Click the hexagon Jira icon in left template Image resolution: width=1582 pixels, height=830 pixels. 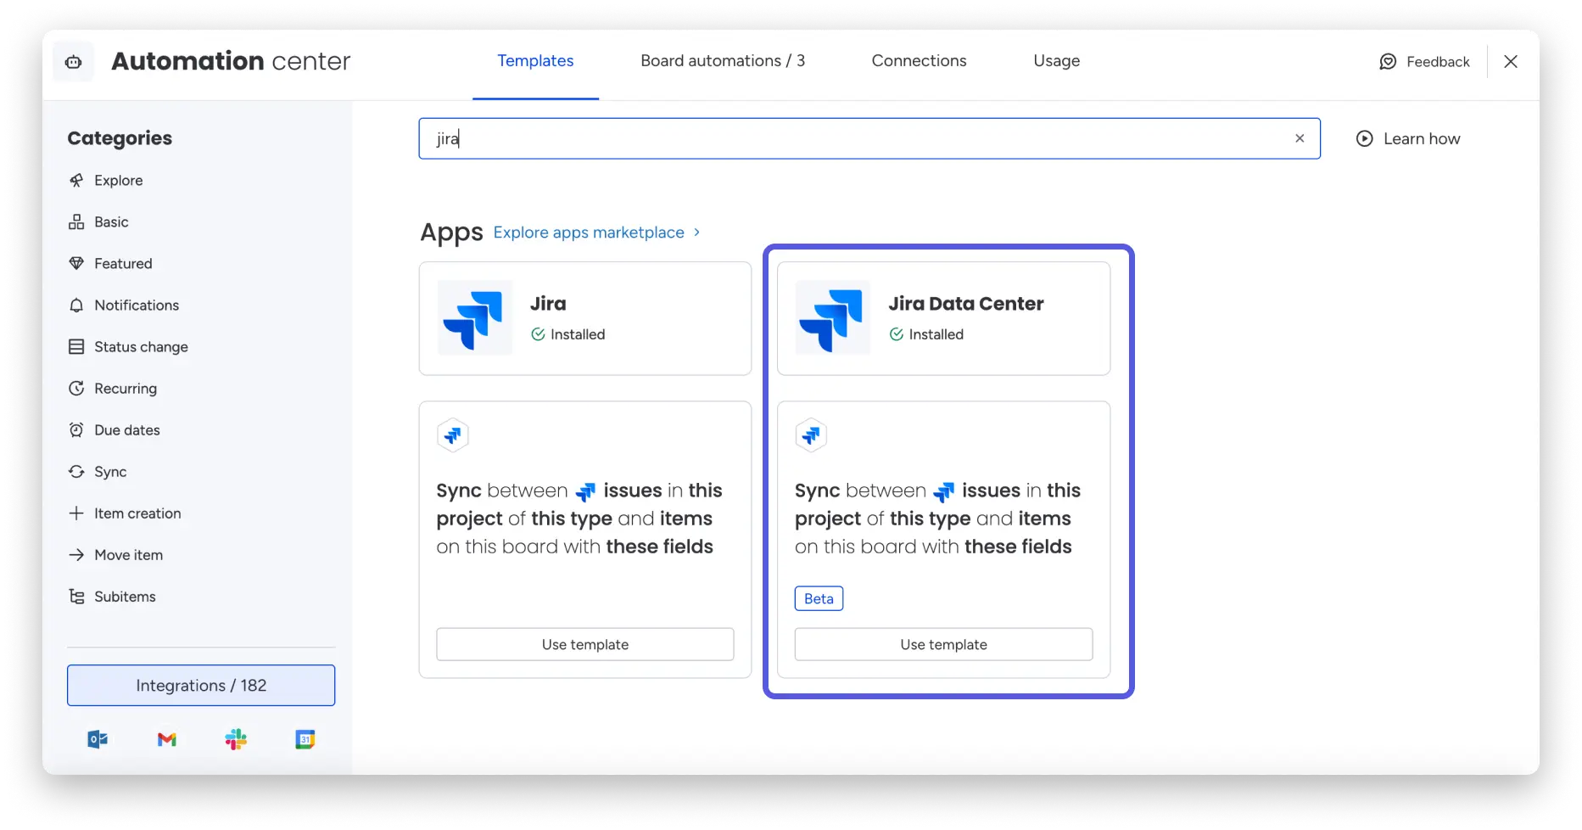click(453, 435)
